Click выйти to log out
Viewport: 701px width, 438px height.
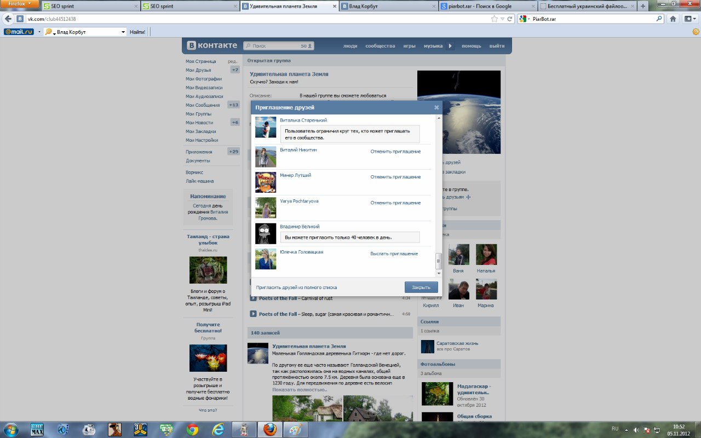click(x=497, y=46)
